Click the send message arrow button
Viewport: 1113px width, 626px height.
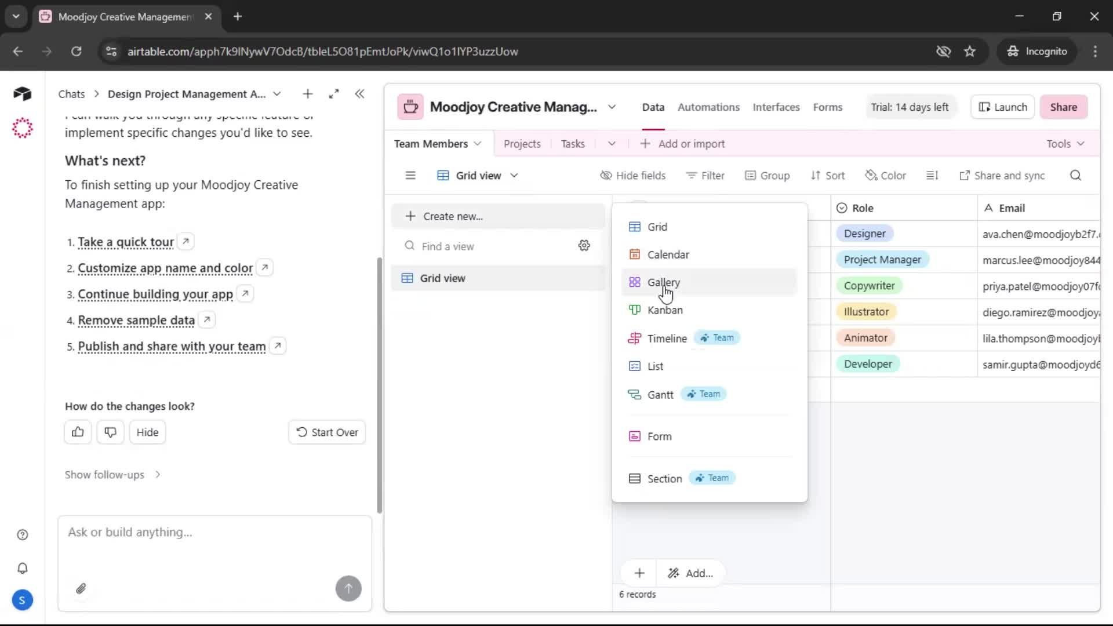coord(348,588)
